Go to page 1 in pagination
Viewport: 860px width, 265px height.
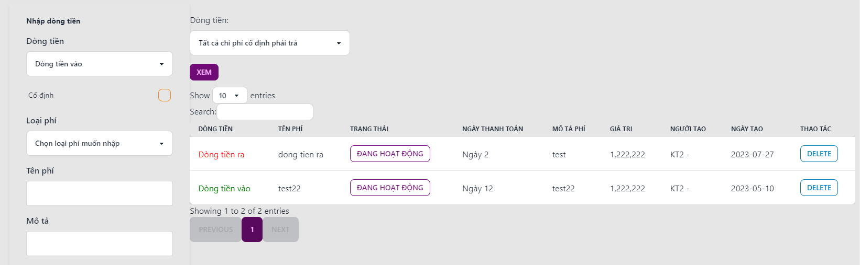252,229
